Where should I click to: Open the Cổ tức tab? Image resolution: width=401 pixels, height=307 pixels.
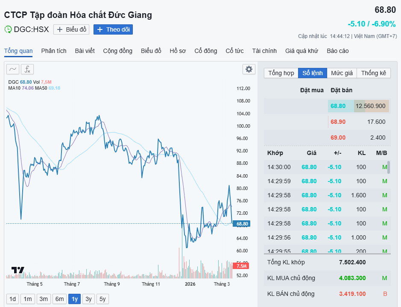coord(234,51)
